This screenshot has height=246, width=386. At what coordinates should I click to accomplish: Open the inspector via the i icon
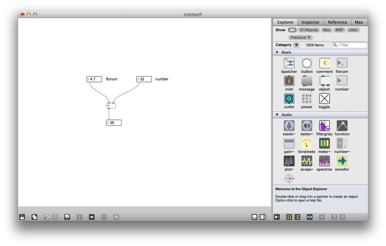(79, 217)
